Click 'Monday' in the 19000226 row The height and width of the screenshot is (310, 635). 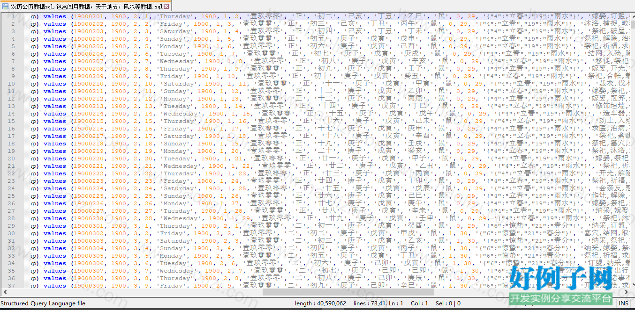pyautogui.click(x=174, y=203)
